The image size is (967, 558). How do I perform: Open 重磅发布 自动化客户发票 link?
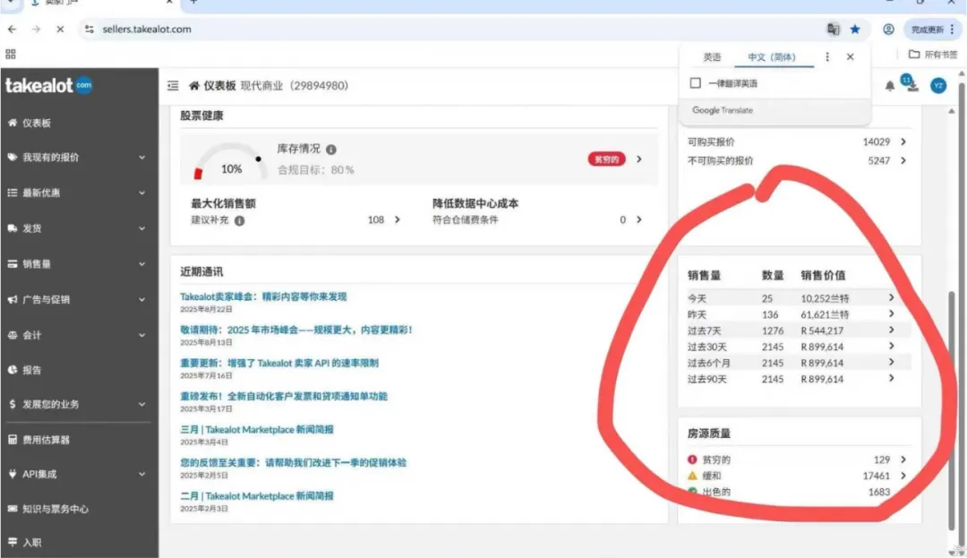[x=284, y=397]
